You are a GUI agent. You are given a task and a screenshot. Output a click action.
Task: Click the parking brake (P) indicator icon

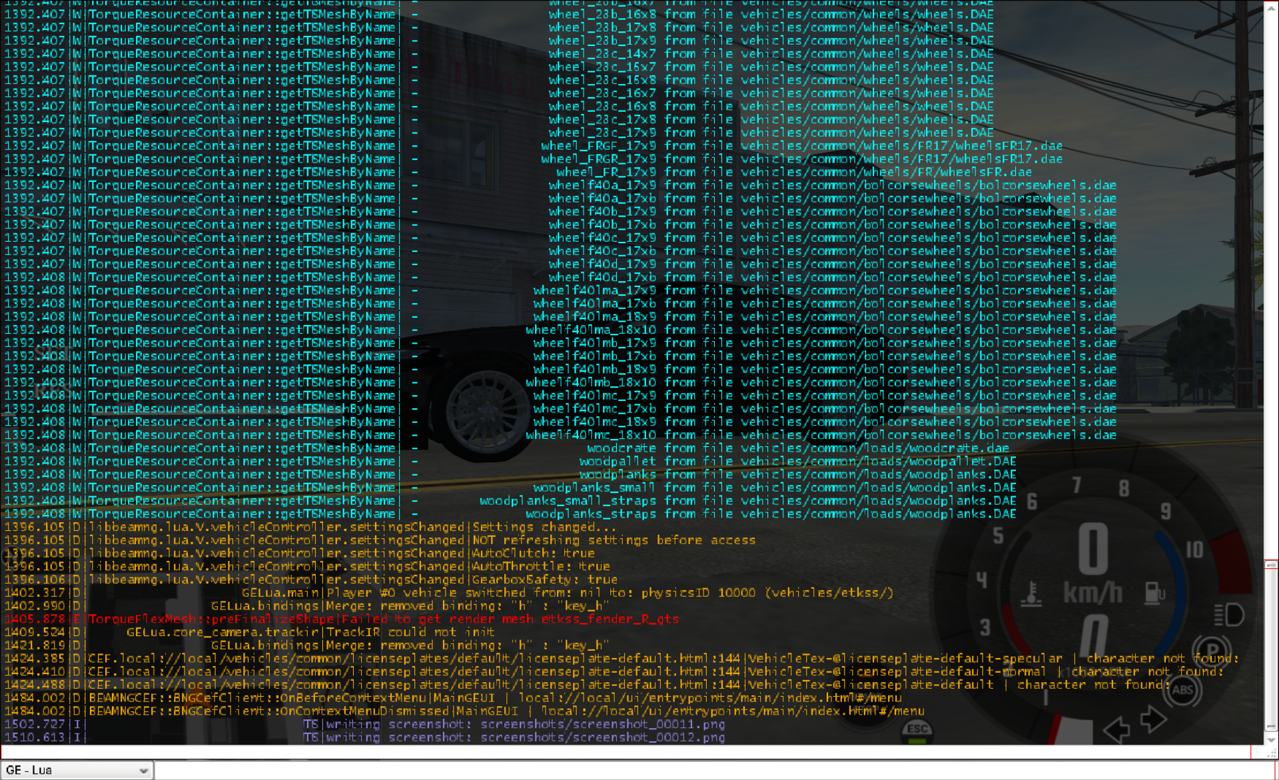pyautogui.click(x=1212, y=651)
